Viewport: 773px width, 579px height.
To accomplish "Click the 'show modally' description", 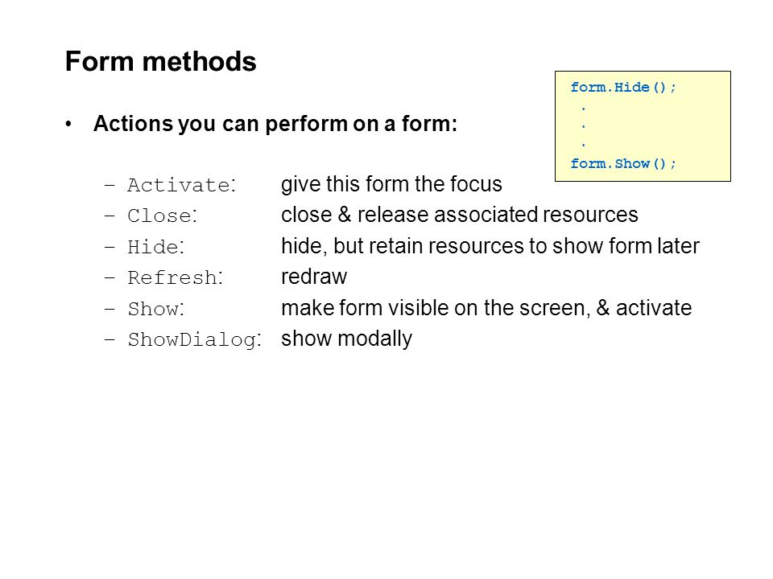I will 346,339.
